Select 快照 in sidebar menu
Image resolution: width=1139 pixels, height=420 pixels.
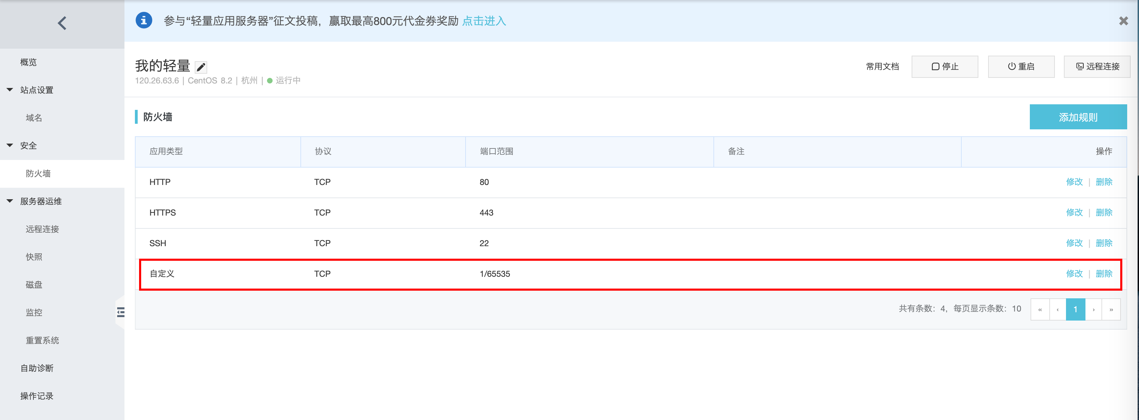click(34, 257)
